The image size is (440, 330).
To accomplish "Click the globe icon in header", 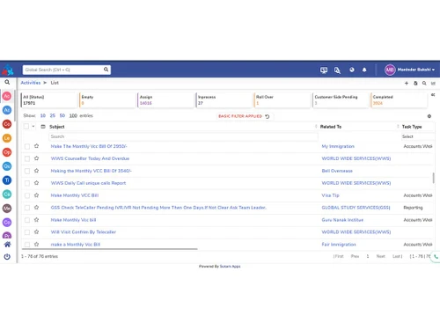I will [x=352, y=70].
